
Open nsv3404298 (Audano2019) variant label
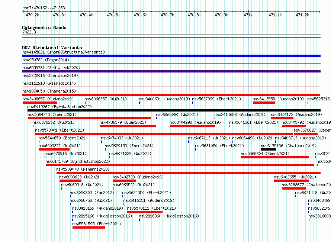[196, 122]
